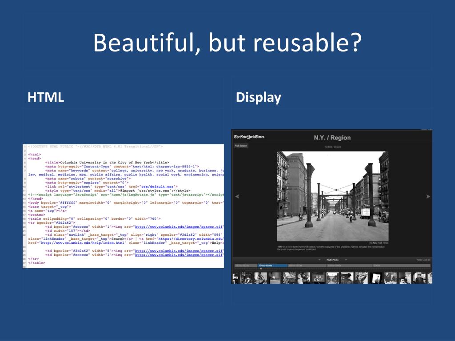Select the 1940s-1950s decade tab
Viewport: 455px width, 341px height.
pos(272,266)
